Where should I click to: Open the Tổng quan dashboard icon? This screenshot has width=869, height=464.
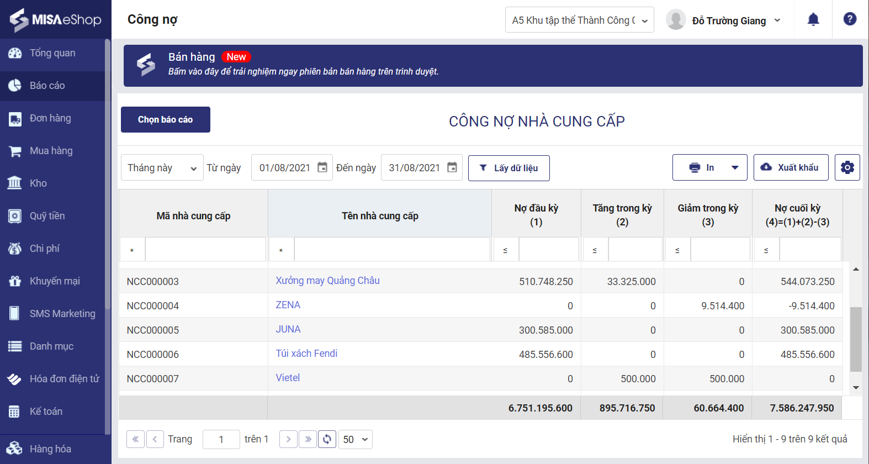coord(15,53)
